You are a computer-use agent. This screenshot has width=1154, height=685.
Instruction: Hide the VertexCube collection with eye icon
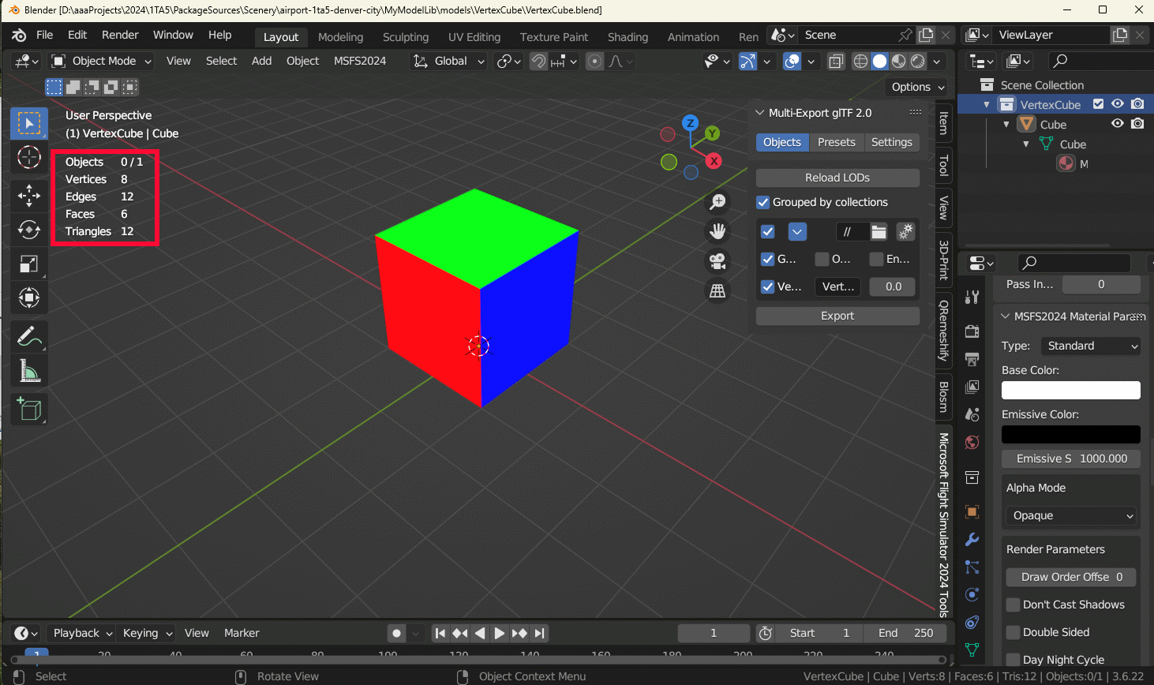click(x=1118, y=104)
